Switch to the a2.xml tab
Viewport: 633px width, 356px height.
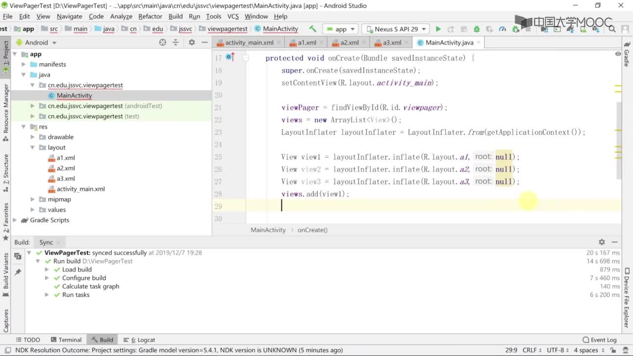(349, 43)
